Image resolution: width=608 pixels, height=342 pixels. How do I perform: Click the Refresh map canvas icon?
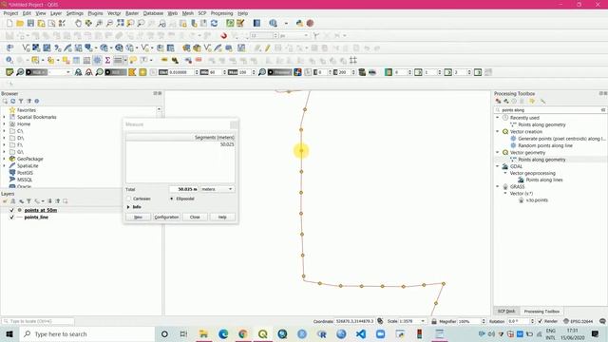coord(214,23)
